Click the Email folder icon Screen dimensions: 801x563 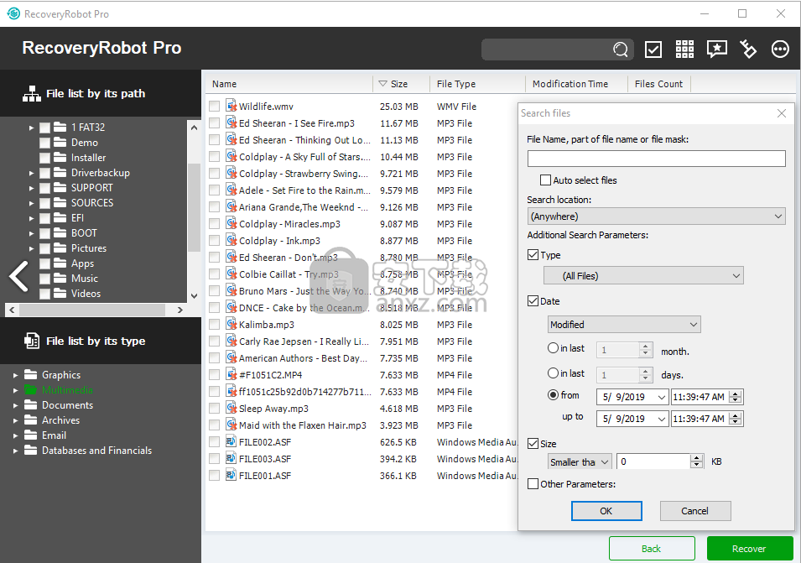coord(31,435)
